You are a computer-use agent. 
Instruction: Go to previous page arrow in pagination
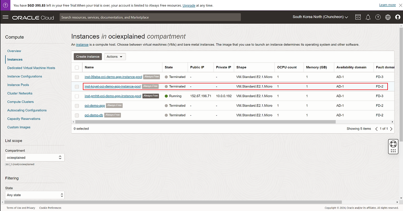pos(377,129)
